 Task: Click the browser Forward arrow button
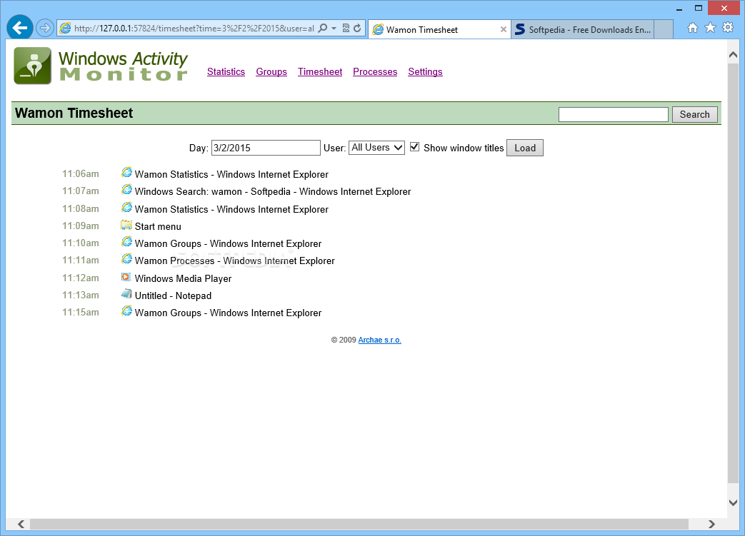point(45,28)
